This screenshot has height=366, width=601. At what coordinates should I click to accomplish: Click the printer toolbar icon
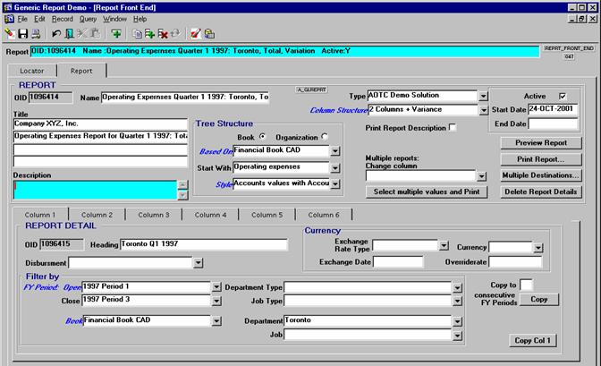tap(36, 34)
